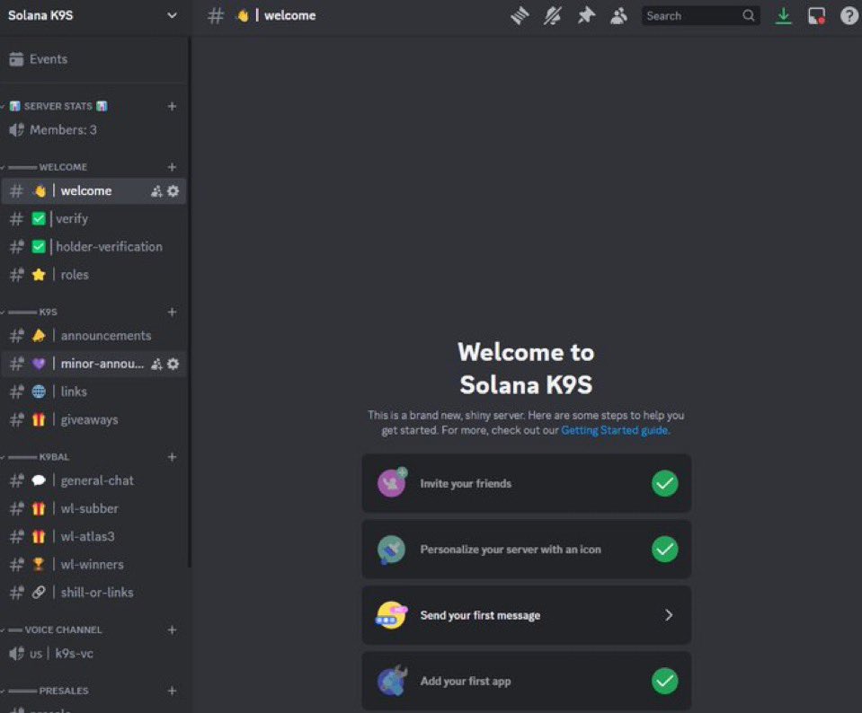862x713 pixels.
Task: Open Members: 3 voice channel
Action: pyautogui.click(x=93, y=129)
